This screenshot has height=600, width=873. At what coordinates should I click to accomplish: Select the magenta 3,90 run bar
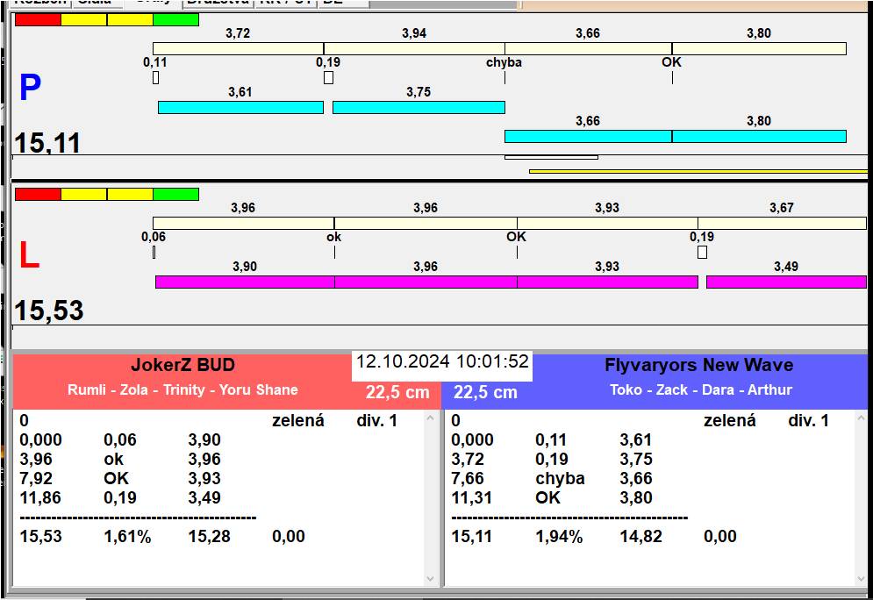pyautogui.click(x=245, y=282)
